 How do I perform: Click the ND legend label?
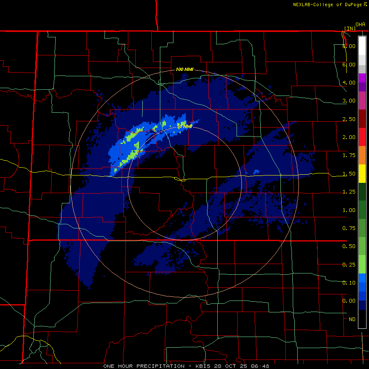pos(352,319)
